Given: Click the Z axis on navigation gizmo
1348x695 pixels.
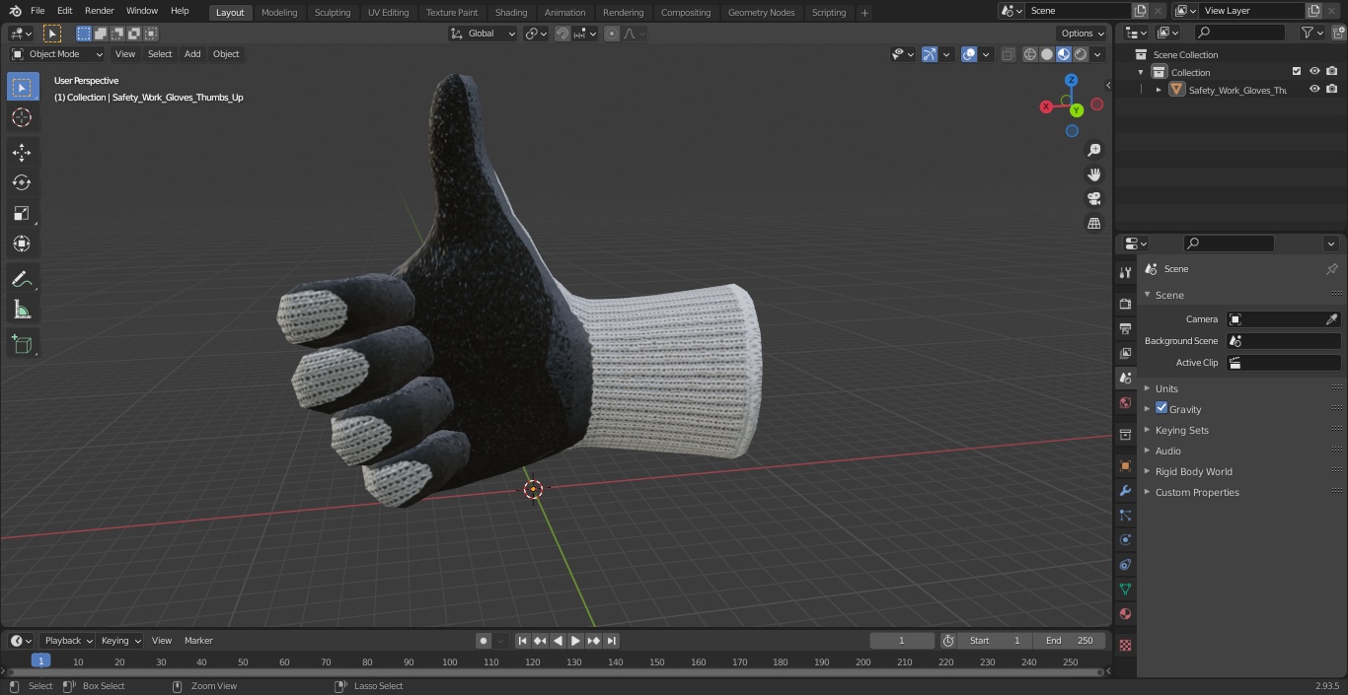Looking at the screenshot, I should [x=1072, y=80].
